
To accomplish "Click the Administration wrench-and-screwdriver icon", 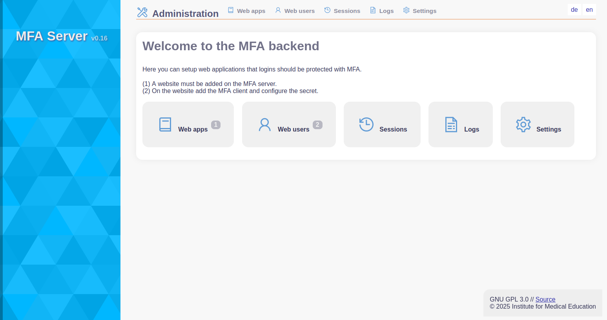I will (x=142, y=13).
